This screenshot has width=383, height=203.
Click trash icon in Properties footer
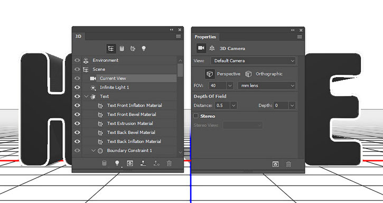[288, 164]
